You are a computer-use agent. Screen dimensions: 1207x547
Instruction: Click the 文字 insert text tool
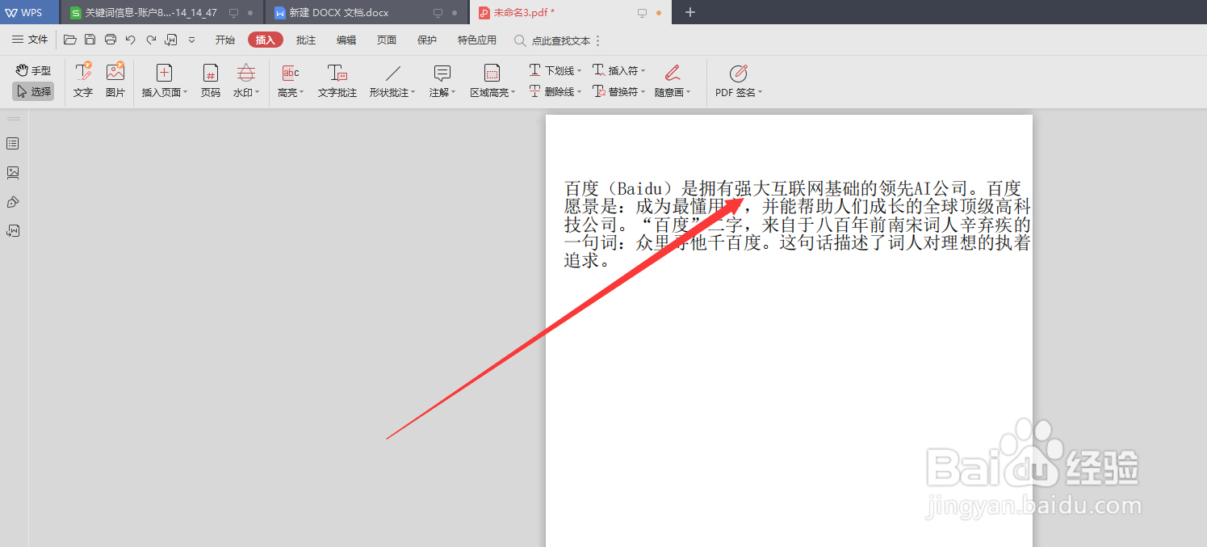(83, 80)
